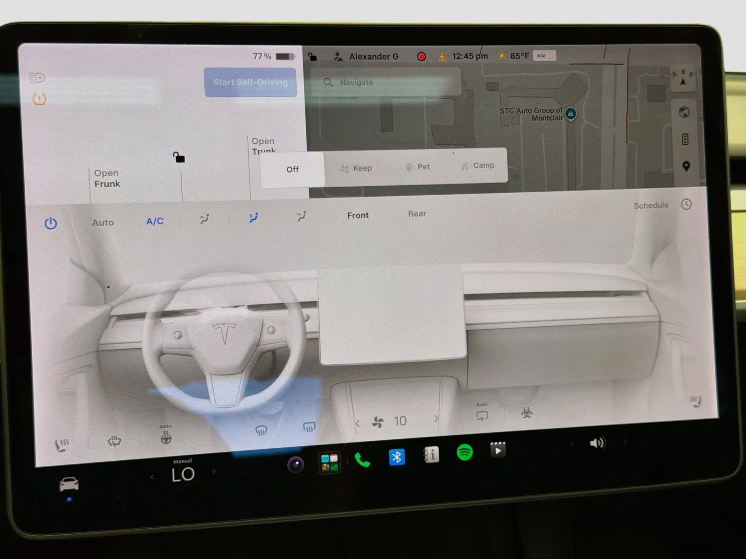Tap the red dashcam recording indicator

(x=421, y=56)
